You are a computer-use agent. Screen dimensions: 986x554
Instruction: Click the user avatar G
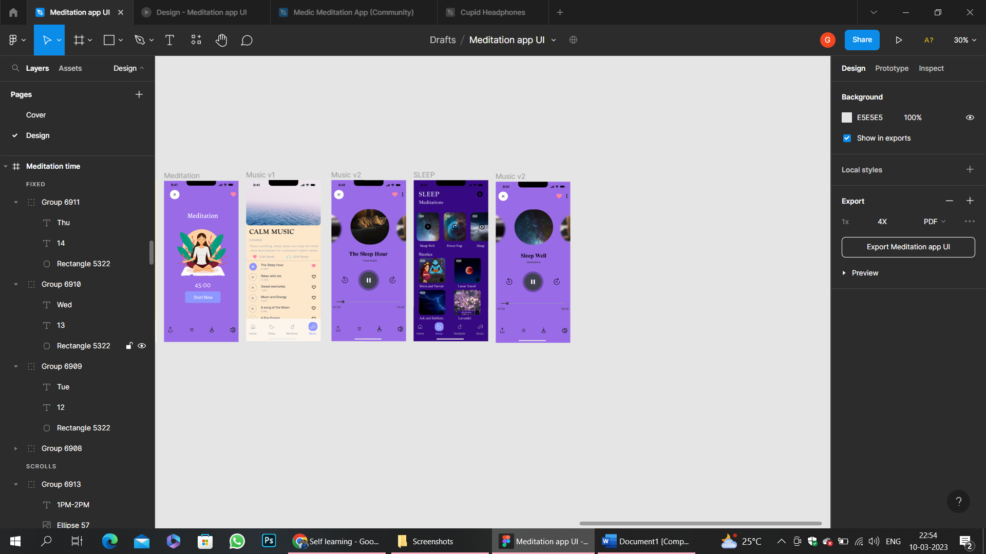[827, 40]
